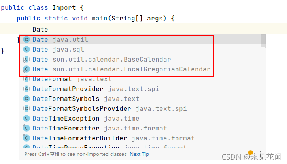This screenshot has width=287, height=164.
Task: Click class icon of LocalGregorianCalendar Date entry
Action: tap(26, 69)
